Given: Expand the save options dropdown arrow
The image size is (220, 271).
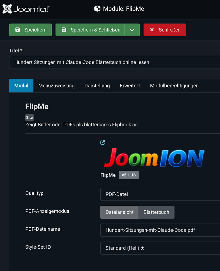Looking at the screenshot, I should [x=132, y=30].
